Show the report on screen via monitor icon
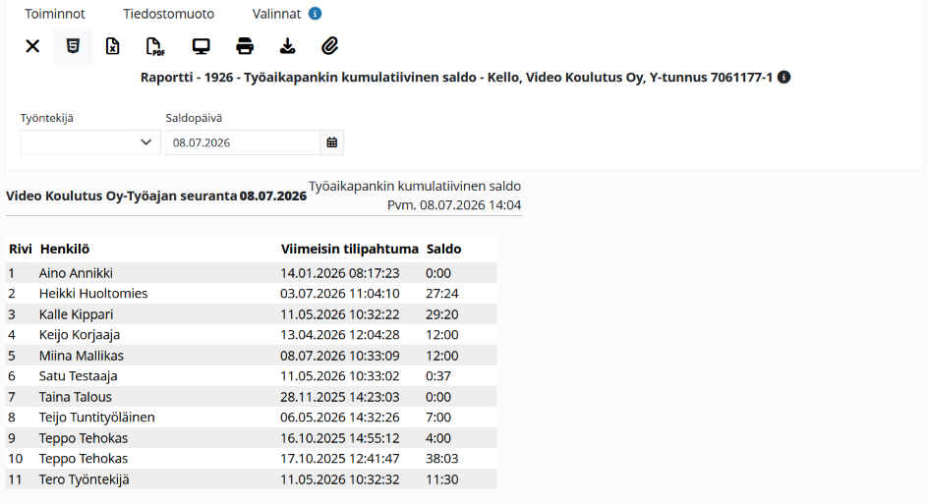 tap(202, 46)
